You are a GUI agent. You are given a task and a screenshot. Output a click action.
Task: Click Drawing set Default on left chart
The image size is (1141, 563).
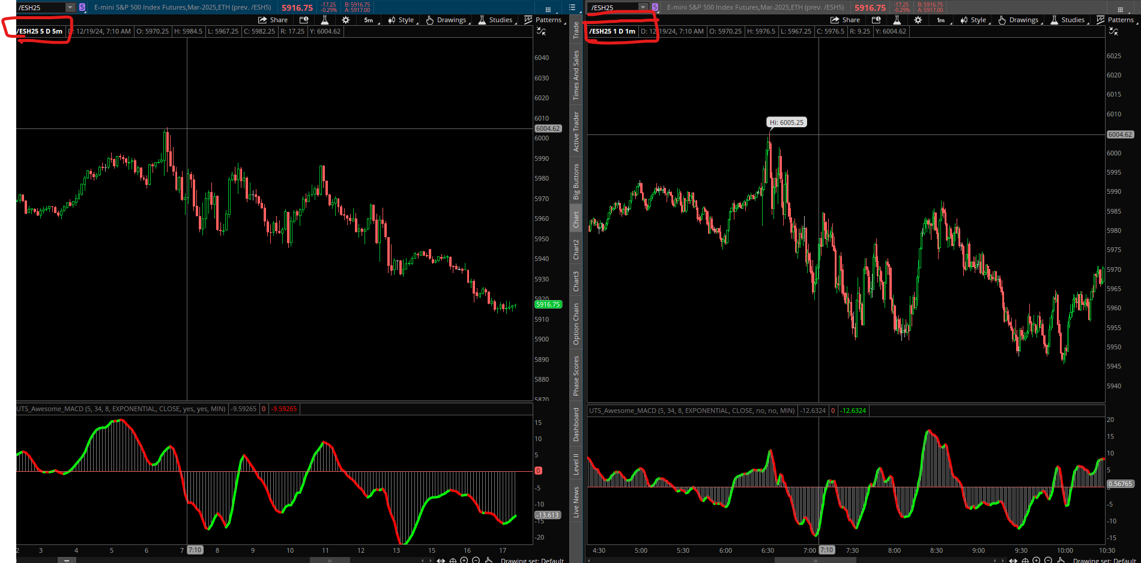[532, 561]
